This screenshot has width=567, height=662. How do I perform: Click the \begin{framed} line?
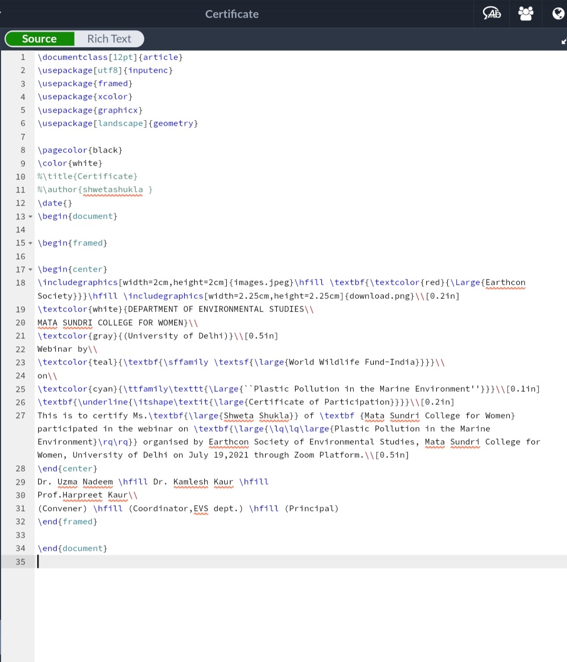coord(72,243)
